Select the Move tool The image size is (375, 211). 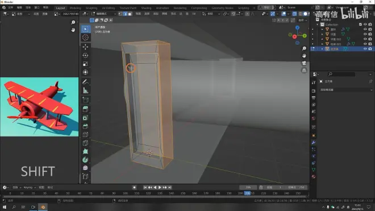click(x=85, y=47)
